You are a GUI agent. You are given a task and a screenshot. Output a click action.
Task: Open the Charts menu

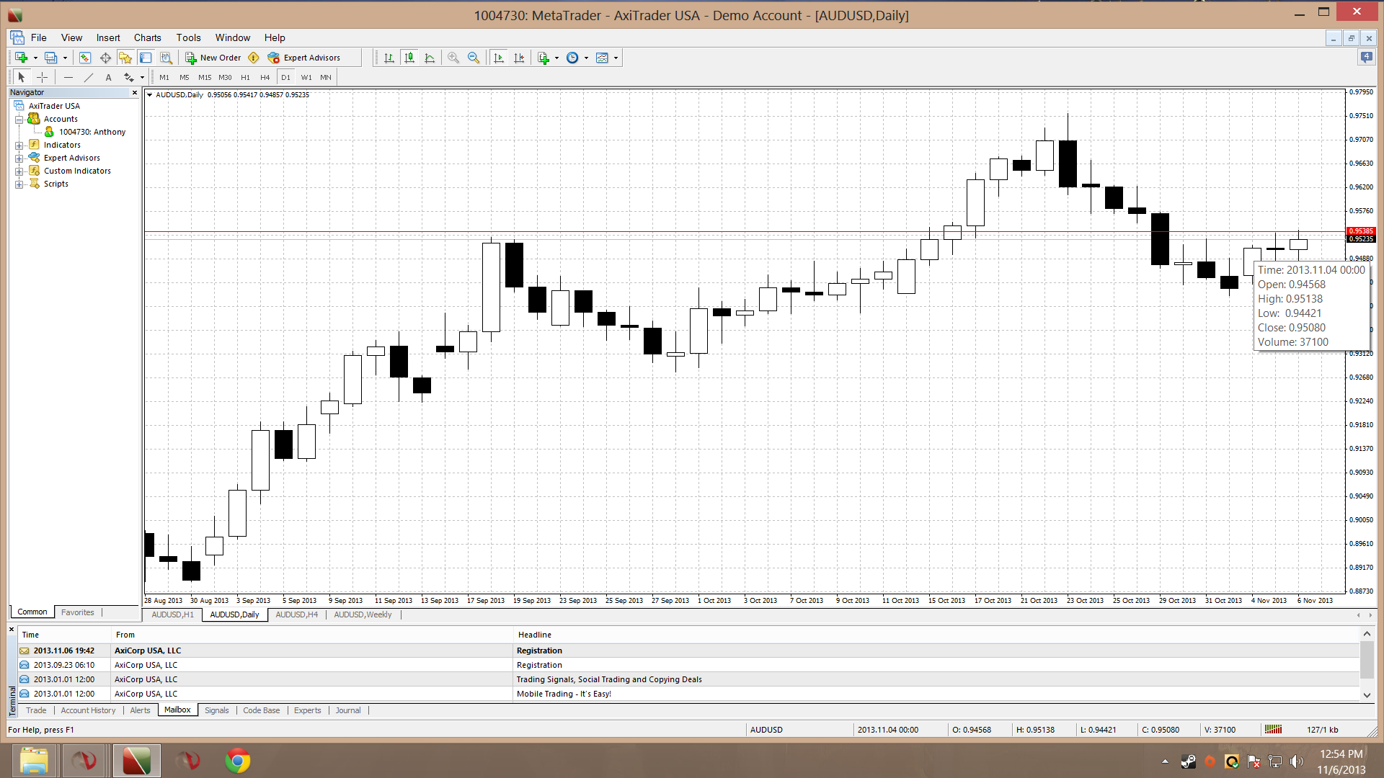(x=147, y=37)
